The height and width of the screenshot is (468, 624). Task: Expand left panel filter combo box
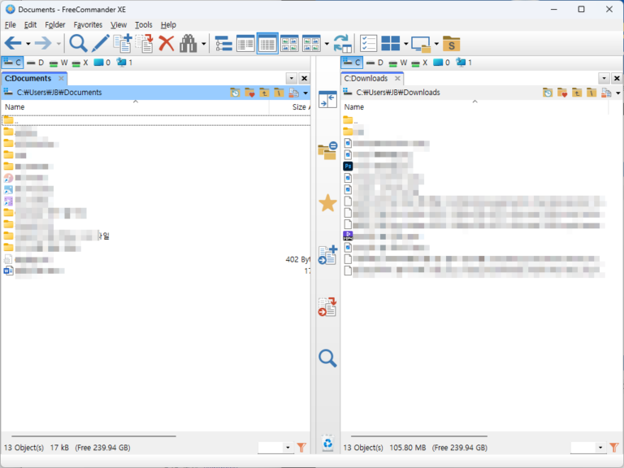[x=288, y=448]
